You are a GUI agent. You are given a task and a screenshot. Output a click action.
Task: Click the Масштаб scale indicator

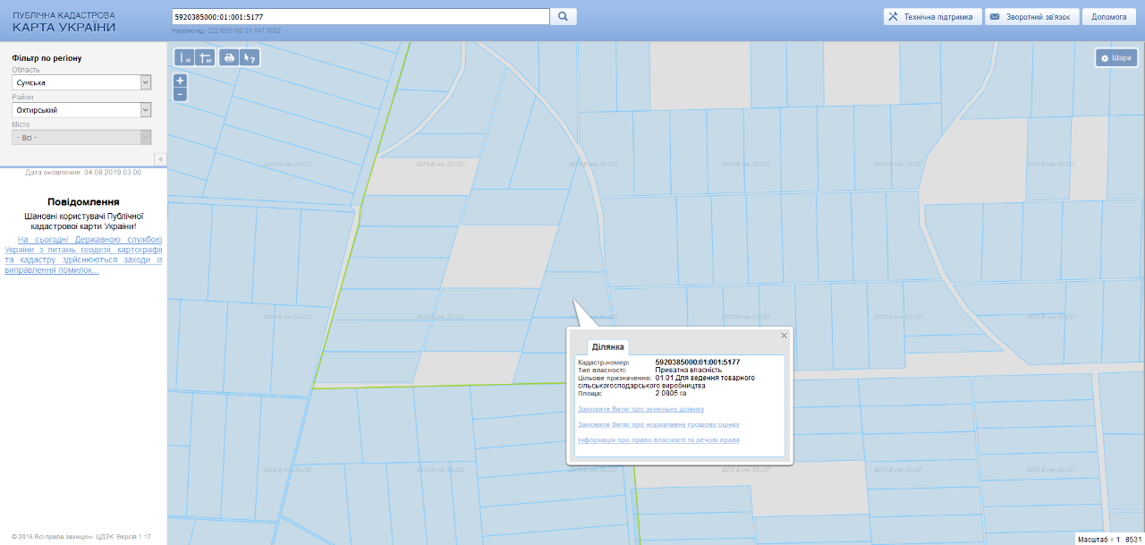pos(1109,540)
